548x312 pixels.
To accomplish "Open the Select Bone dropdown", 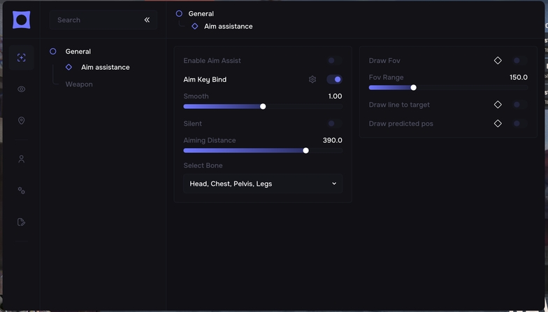I will click(x=263, y=184).
